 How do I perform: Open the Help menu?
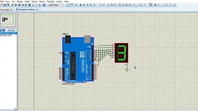click(x=67, y=2)
